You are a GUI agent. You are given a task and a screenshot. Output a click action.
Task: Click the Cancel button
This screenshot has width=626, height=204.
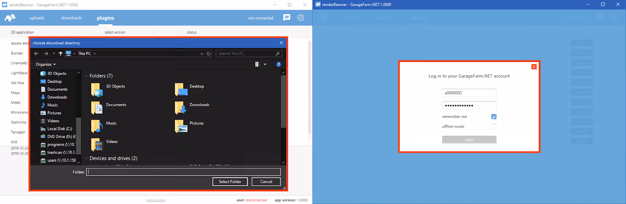pos(266,181)
